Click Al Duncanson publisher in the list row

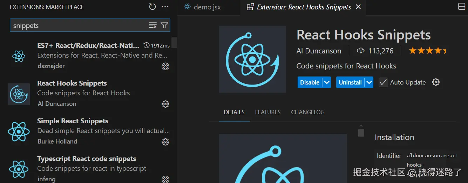point(57,103)
